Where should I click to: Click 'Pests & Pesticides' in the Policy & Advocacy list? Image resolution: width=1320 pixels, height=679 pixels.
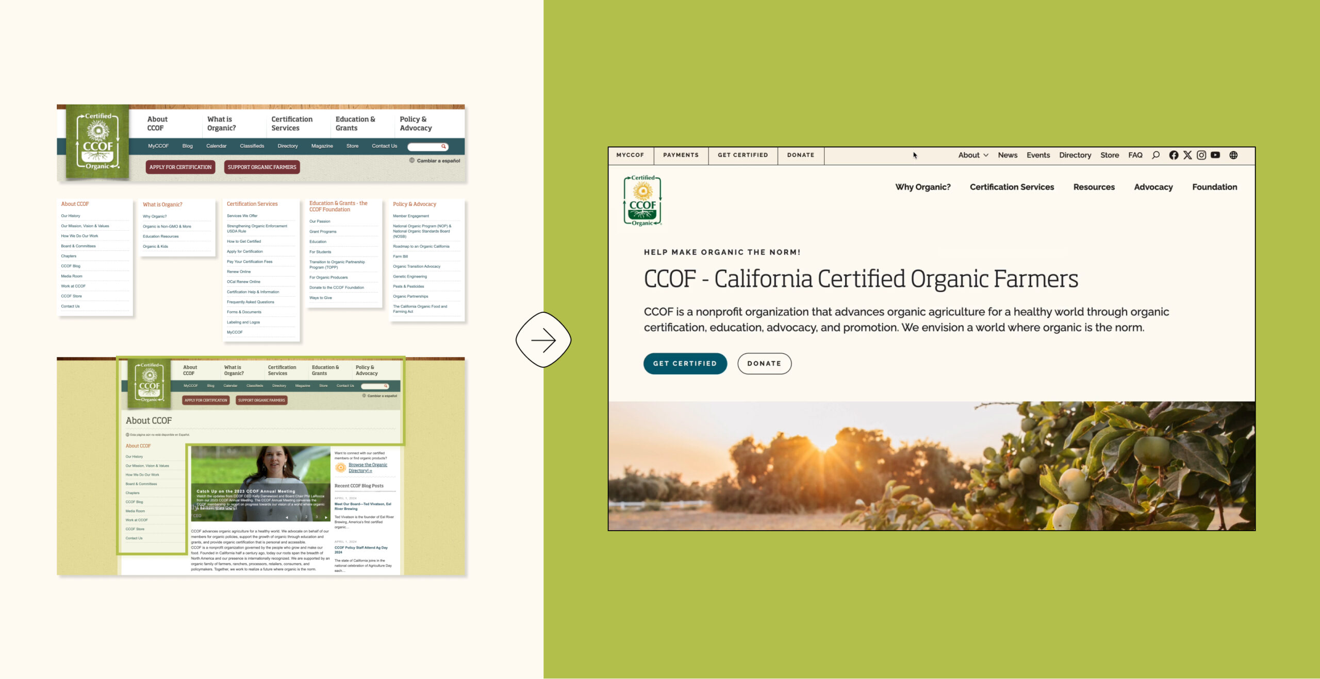point(408,286)
